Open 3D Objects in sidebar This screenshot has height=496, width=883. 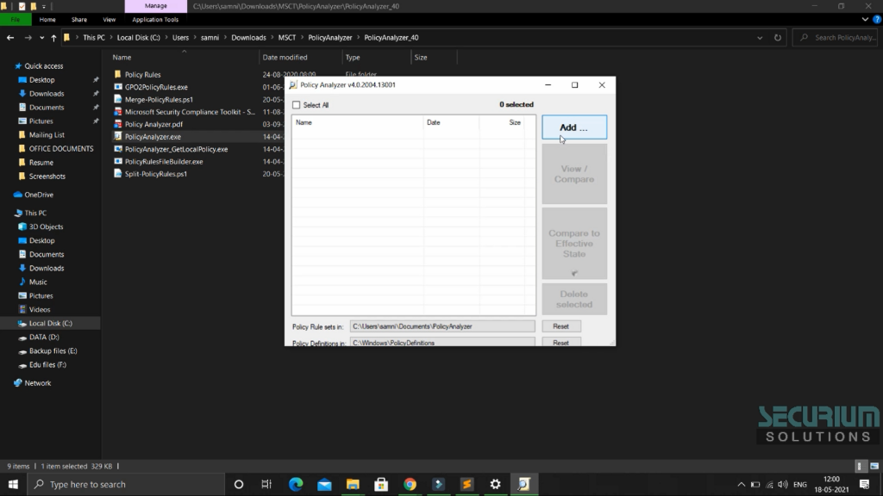[46, 226]
